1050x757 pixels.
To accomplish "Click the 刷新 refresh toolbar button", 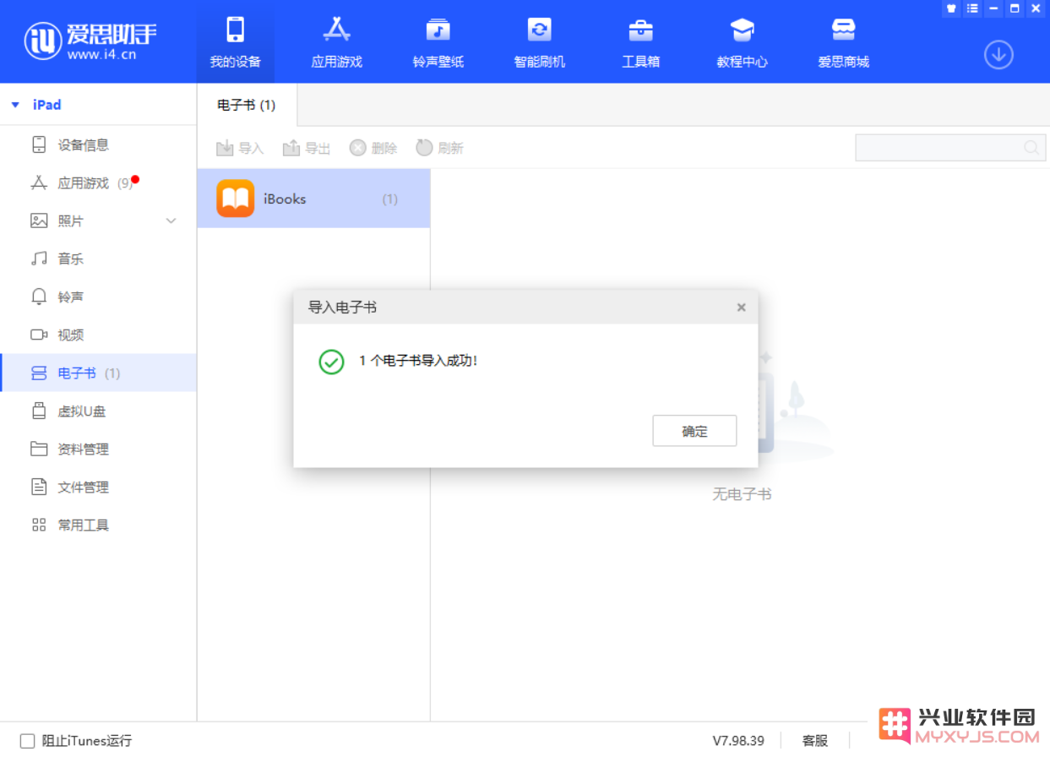I will click(x=440, y=149).
